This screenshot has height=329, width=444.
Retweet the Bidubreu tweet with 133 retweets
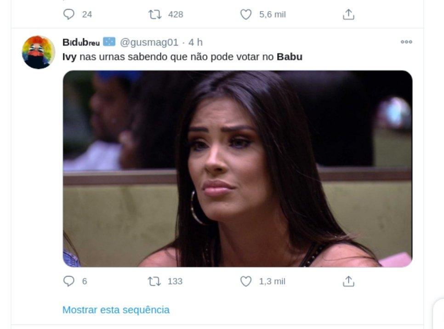click(154, 281)
